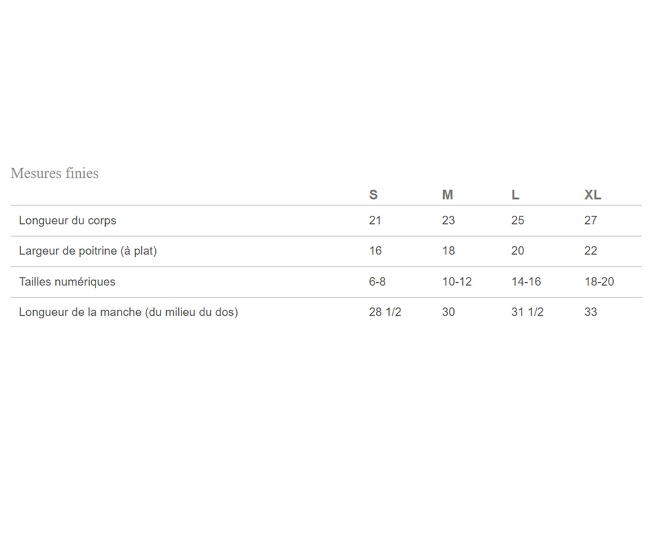The width and height of the screenshot is (652, 534).
Task: Click sleeve length value 28 1/2
Action: pyautogui.click(x=385, y=312)
